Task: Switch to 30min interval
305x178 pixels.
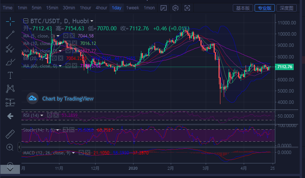Action: 69,8
